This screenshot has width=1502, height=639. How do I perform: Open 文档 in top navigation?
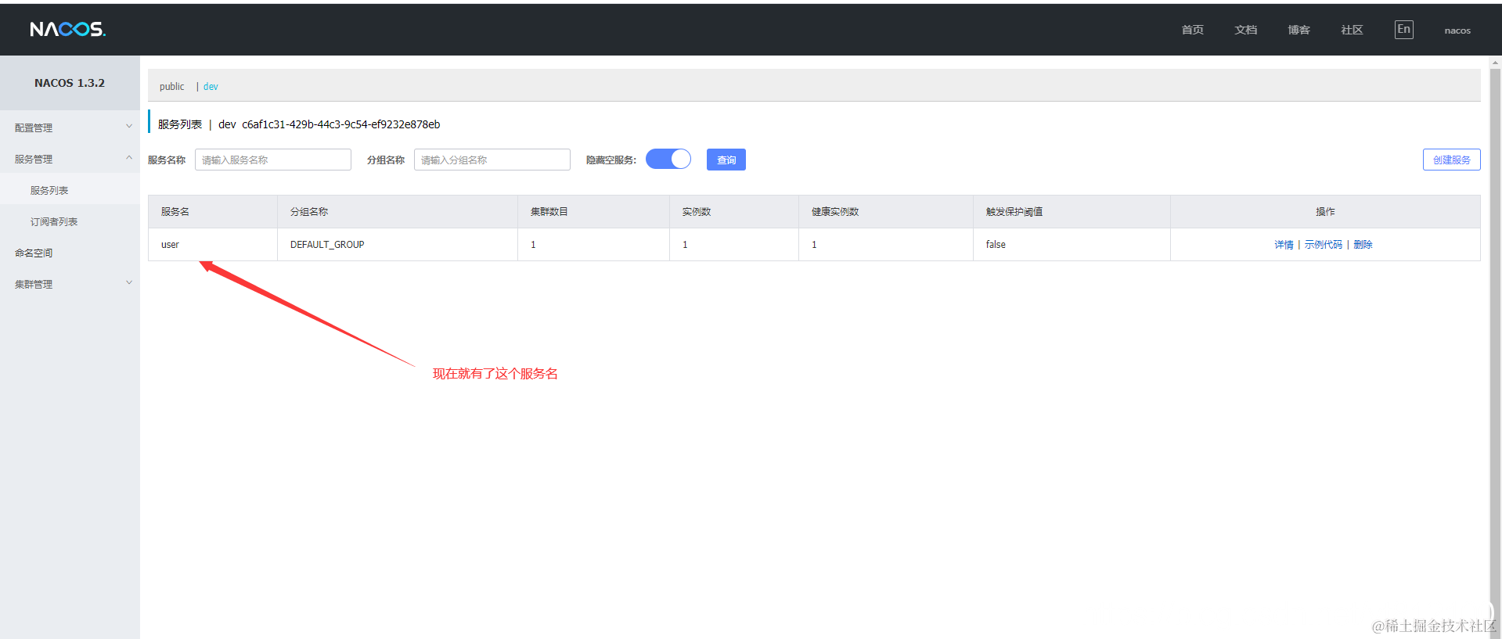tap(1246, 30)
